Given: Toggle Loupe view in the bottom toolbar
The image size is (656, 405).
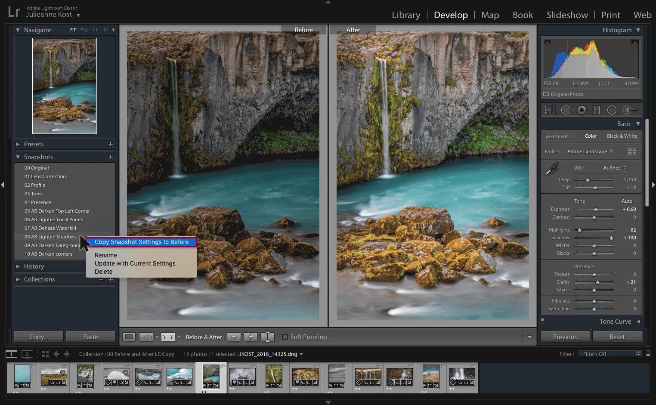Looking at the screenshot, I should tap(129, 337).
